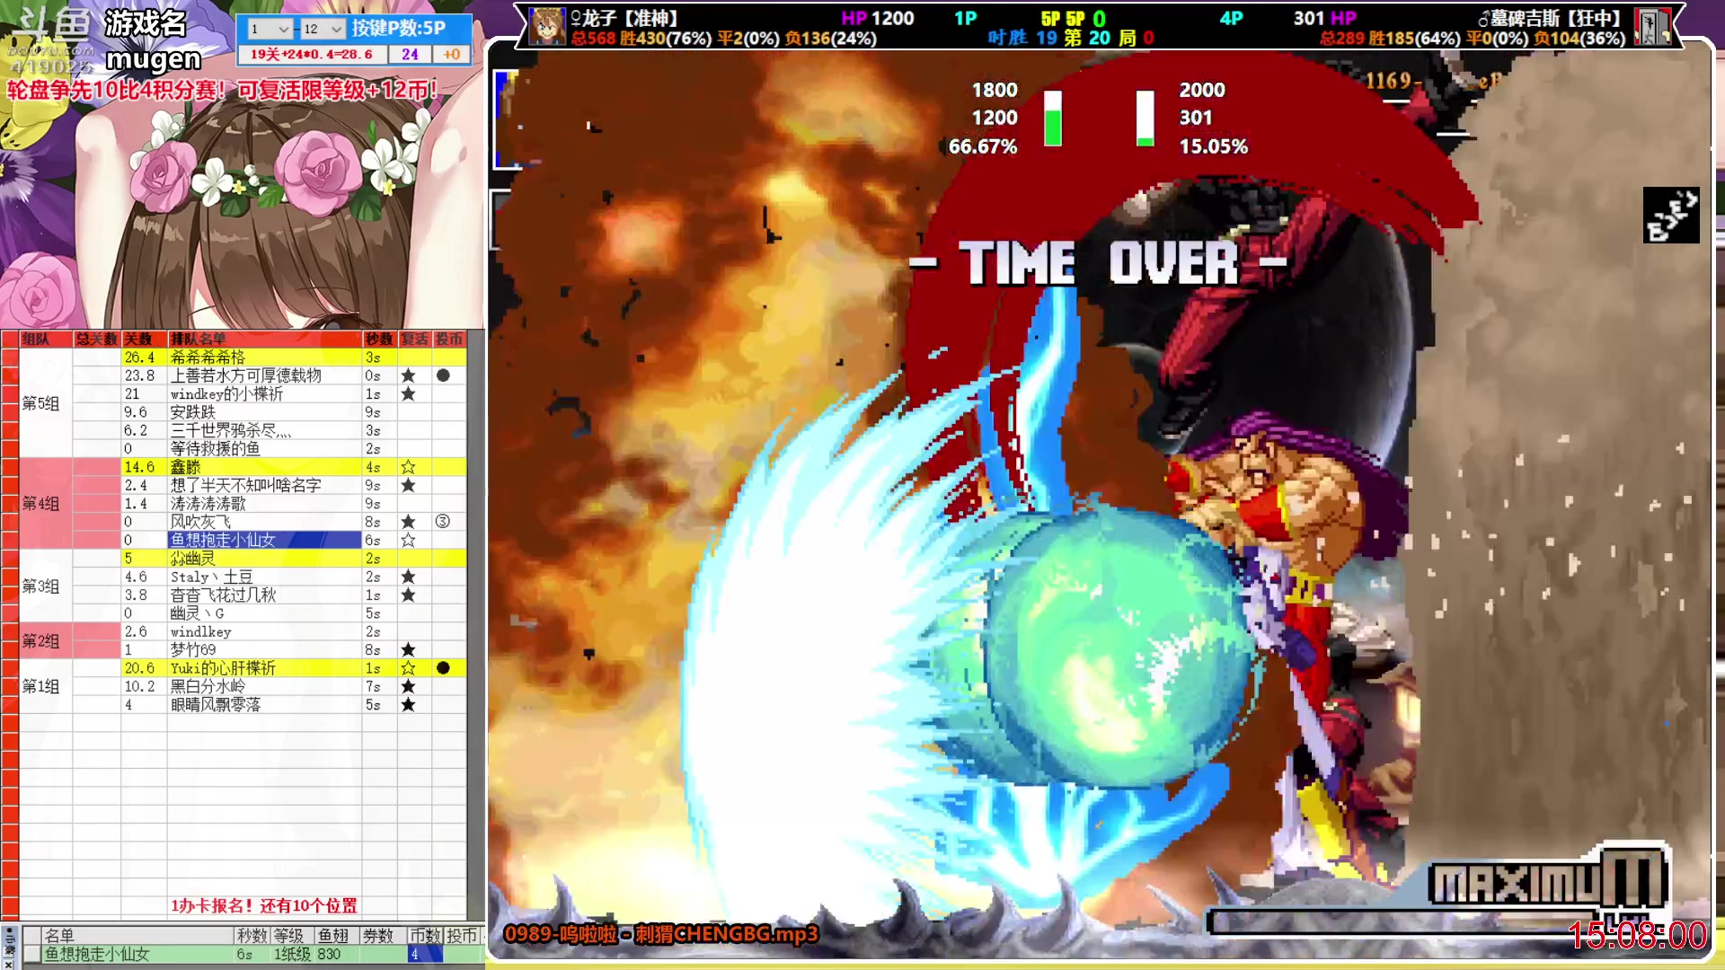Click the highlighted blue '4' coin cell

(425, 955)
